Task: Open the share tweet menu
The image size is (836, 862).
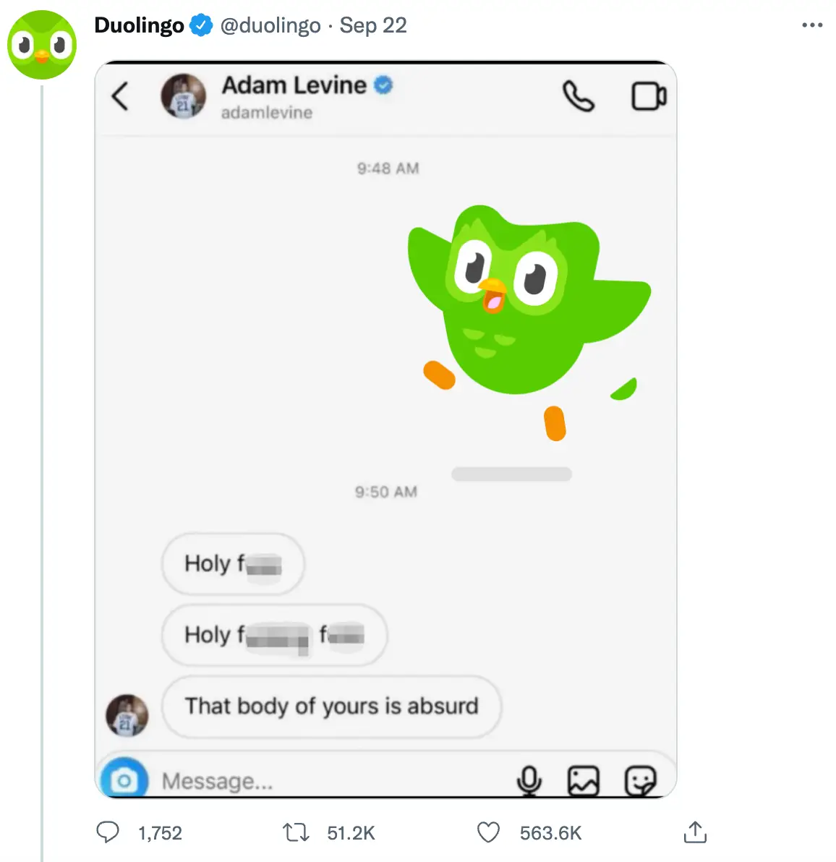Action: 695,832
